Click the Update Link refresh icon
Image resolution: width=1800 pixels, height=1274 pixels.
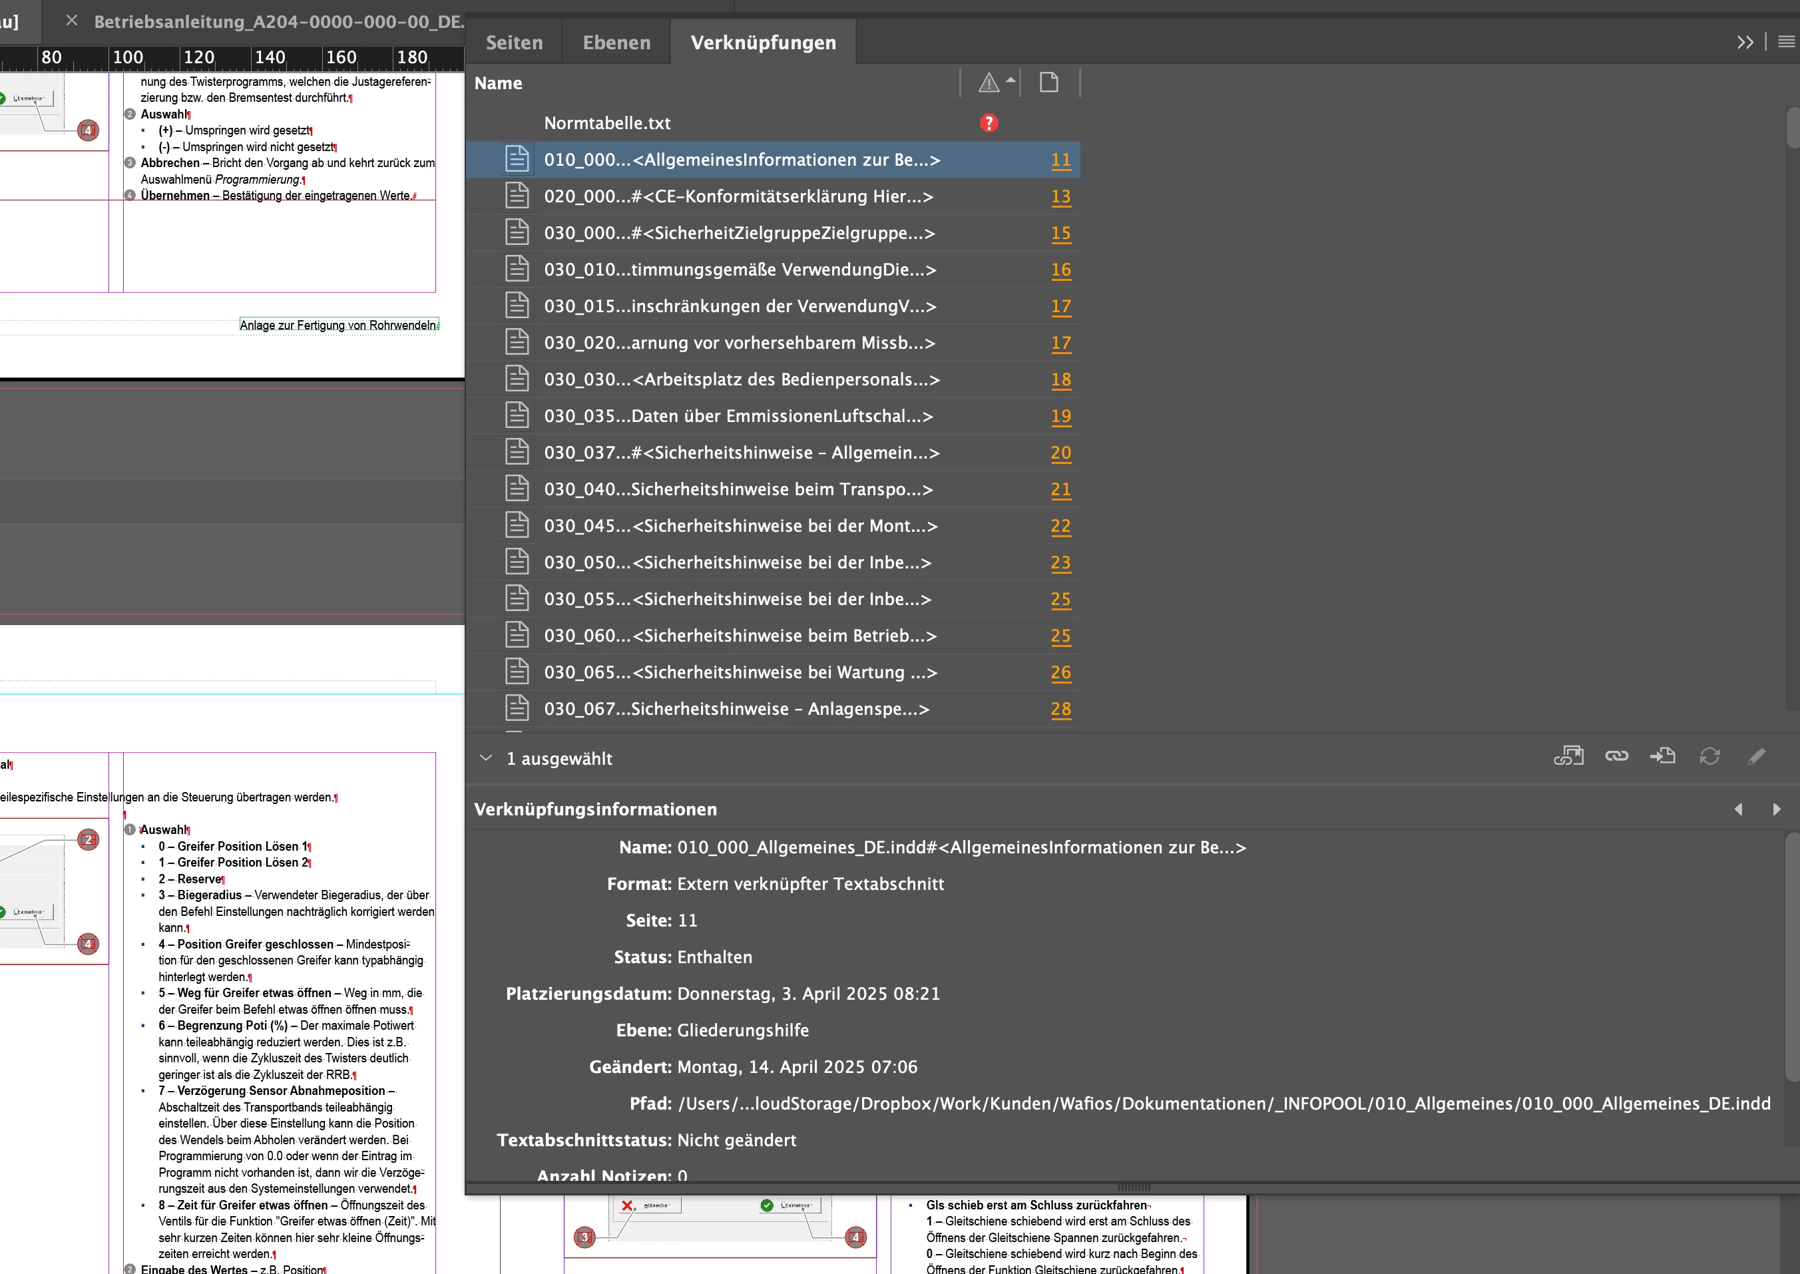click(1710, 756)
